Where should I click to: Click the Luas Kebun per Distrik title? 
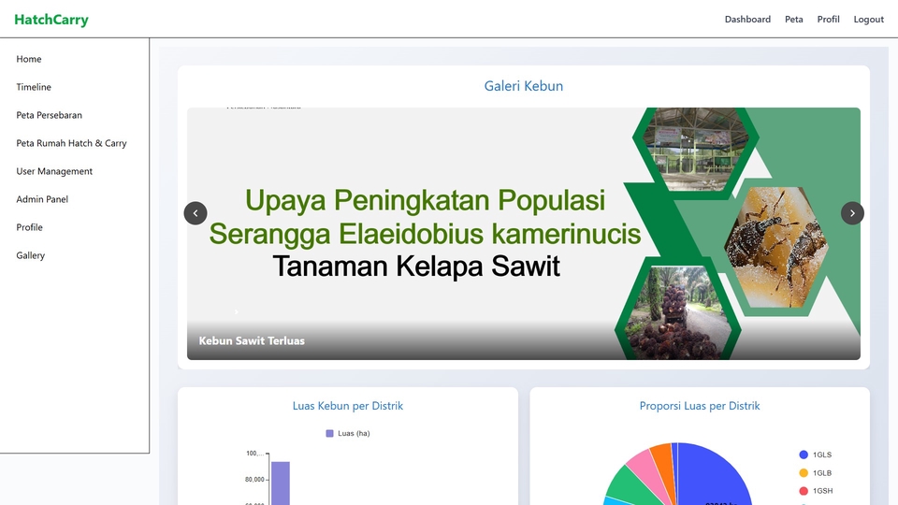[x=348, y=406]
